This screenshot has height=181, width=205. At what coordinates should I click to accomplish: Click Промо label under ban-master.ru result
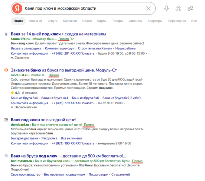click(137, 161)
